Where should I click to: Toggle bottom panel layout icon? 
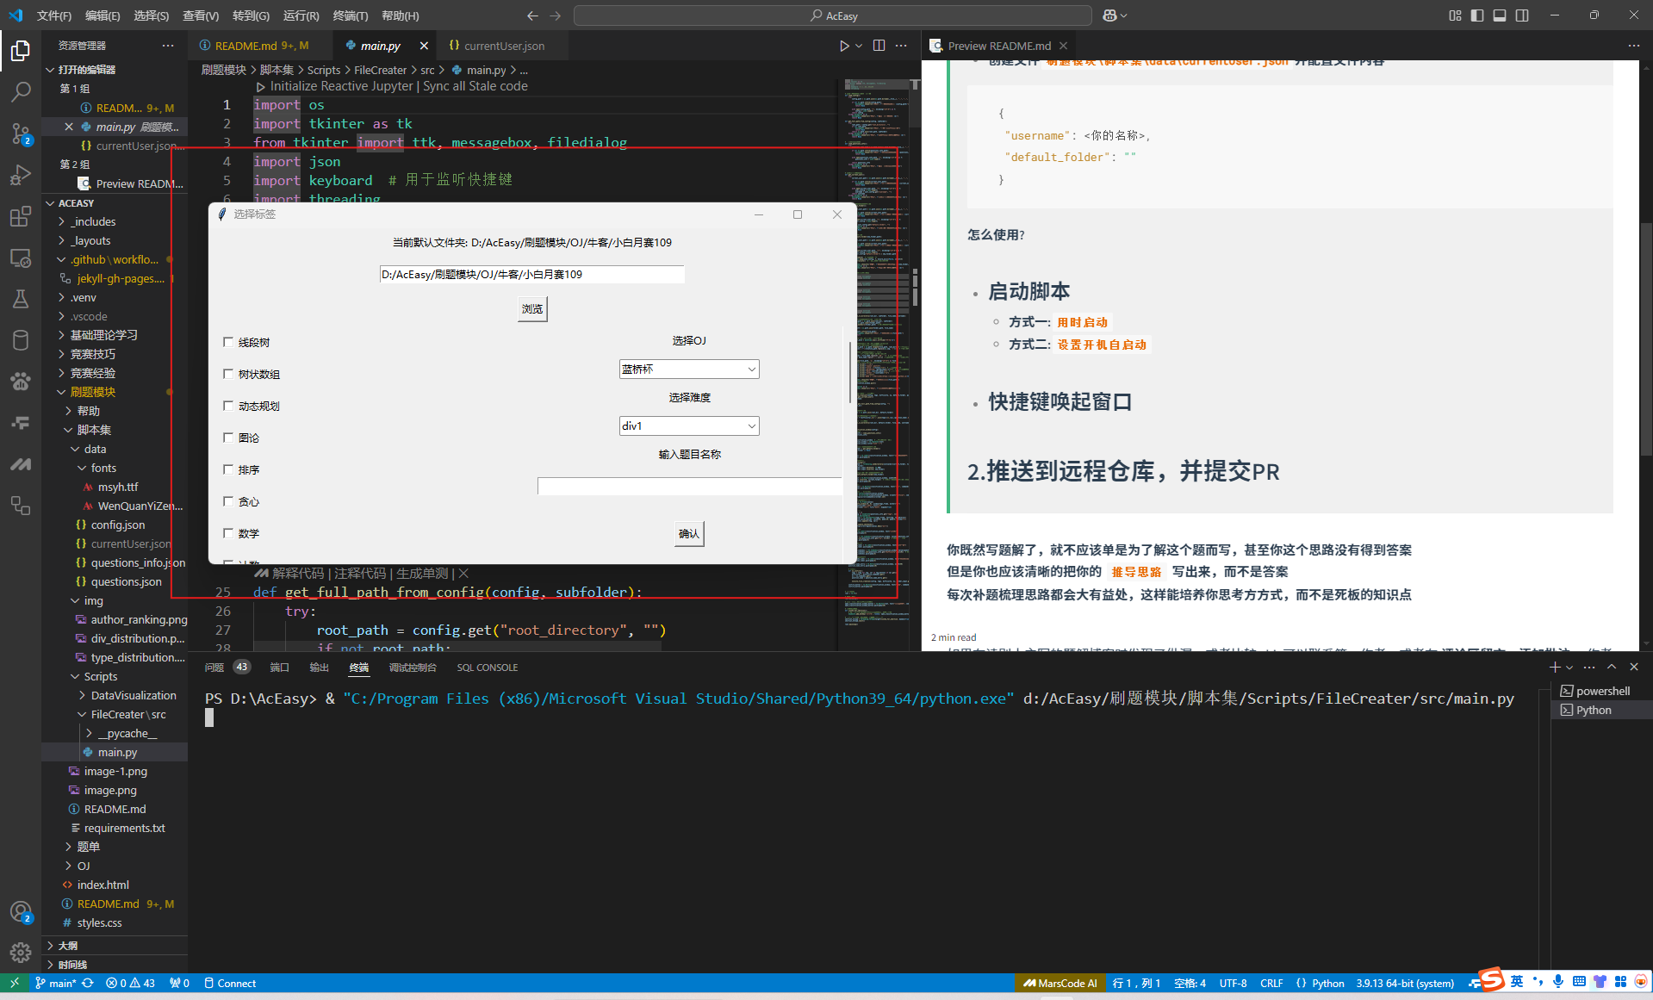coord(1500,16)
